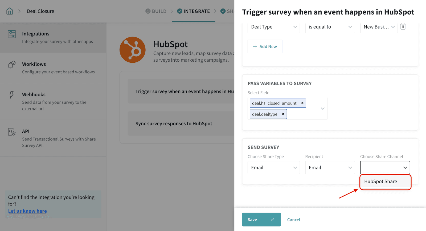Click the home icon in breadcrumb
This screenshot has width=426, height=231.
coord(10,11)
